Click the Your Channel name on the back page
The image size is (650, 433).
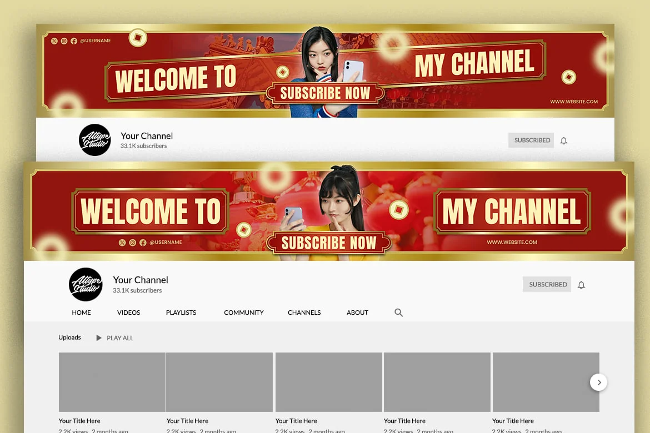click(147, 136)
